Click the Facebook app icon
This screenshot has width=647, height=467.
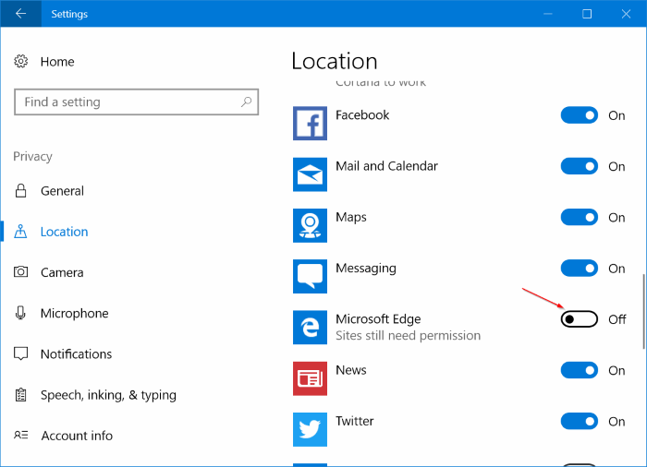tap(310, 124)
